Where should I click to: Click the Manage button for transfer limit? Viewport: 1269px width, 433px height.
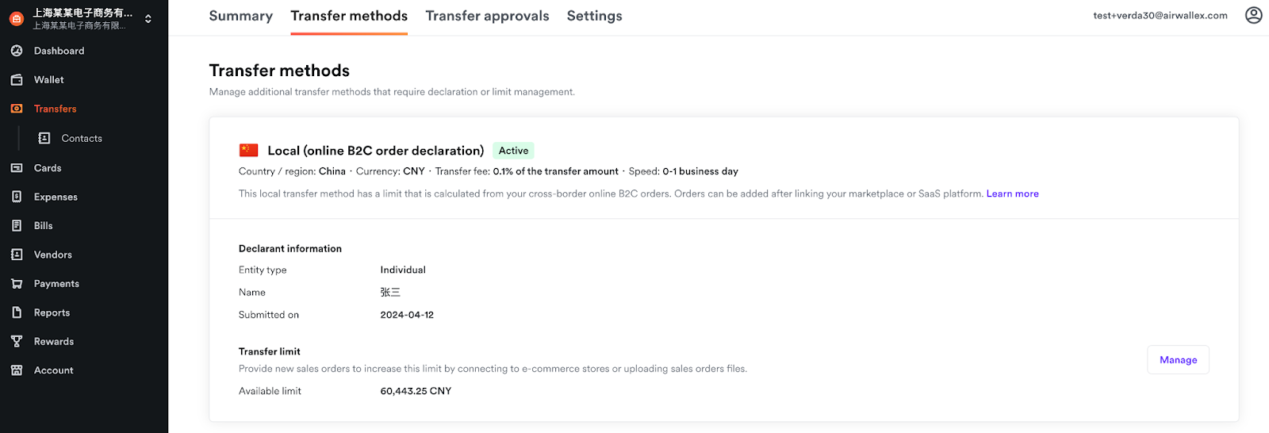coord(1178,360)
